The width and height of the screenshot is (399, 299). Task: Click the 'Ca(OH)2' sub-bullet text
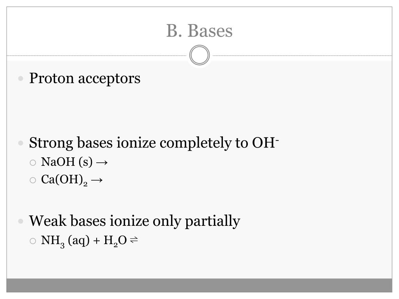tap(64, 180)
